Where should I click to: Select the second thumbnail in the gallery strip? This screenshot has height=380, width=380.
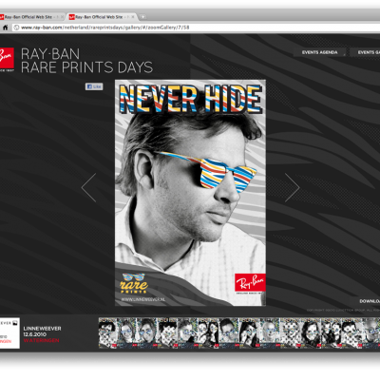click(x=127, y=333)
